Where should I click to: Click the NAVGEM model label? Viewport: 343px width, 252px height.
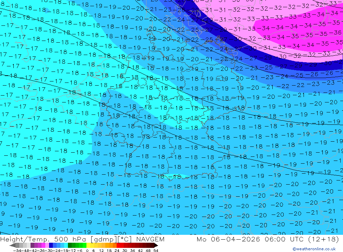150,239
